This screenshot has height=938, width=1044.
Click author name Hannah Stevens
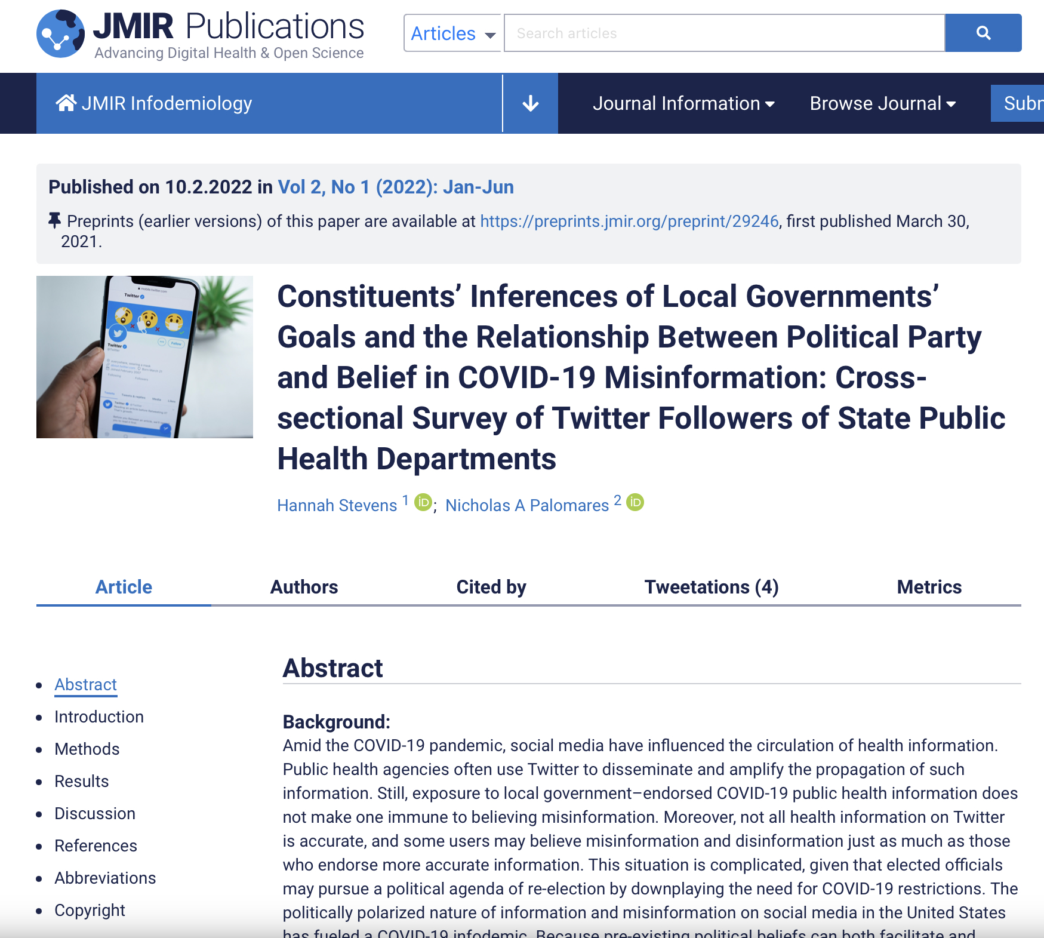pos(337,506)
